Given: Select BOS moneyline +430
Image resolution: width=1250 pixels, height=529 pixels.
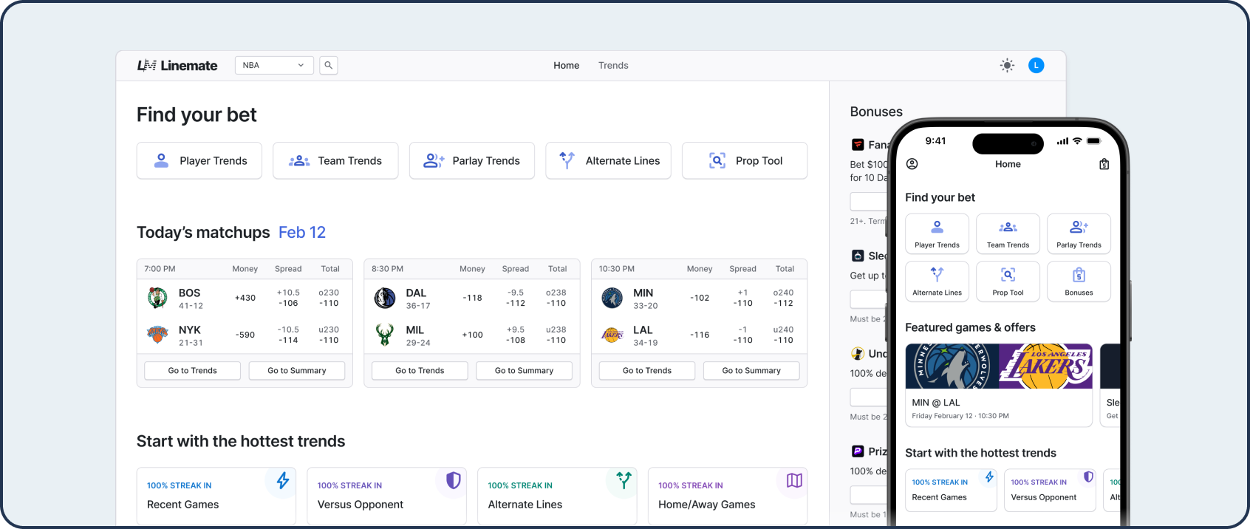Looking at the screenshot, I should 245,298.
